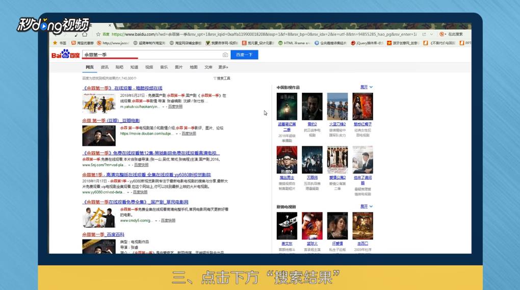520x290 pixels.
Task: Click the Sogou search engine icon in toolbar
Action: [441, 34]
